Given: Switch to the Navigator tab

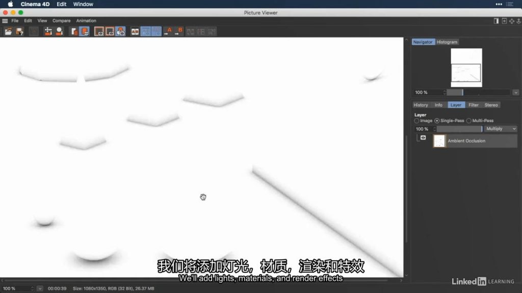Looking at the screenshot, I should click(423, 42).
